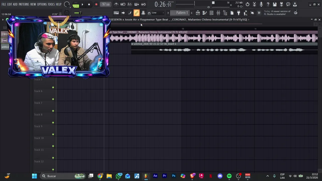
Task: Open the Playlist view icon
Action: [x=198, y=13]
